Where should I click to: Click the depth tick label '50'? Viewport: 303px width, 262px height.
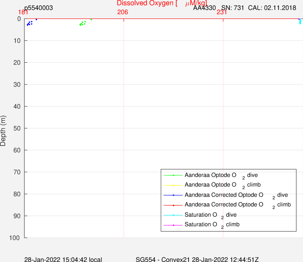[x=17, y=128]
